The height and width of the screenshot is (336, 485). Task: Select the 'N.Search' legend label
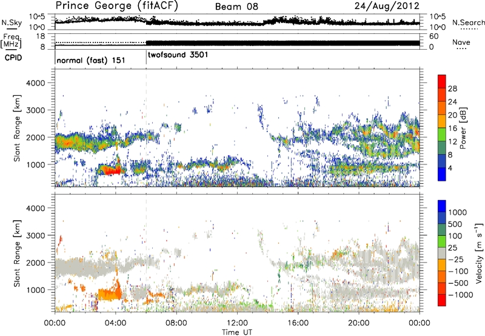[x=468, y=22]
